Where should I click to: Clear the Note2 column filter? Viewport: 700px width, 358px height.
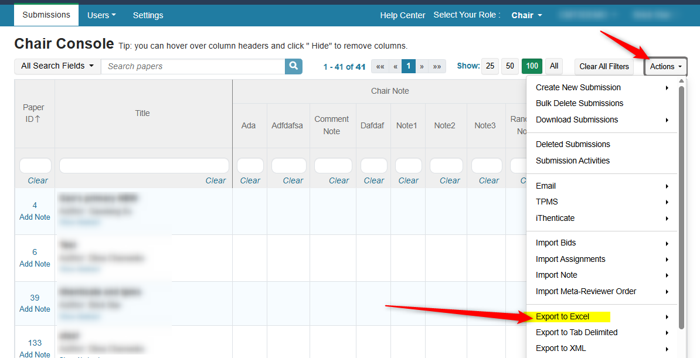pyautogui.click(x=450, y=181)
